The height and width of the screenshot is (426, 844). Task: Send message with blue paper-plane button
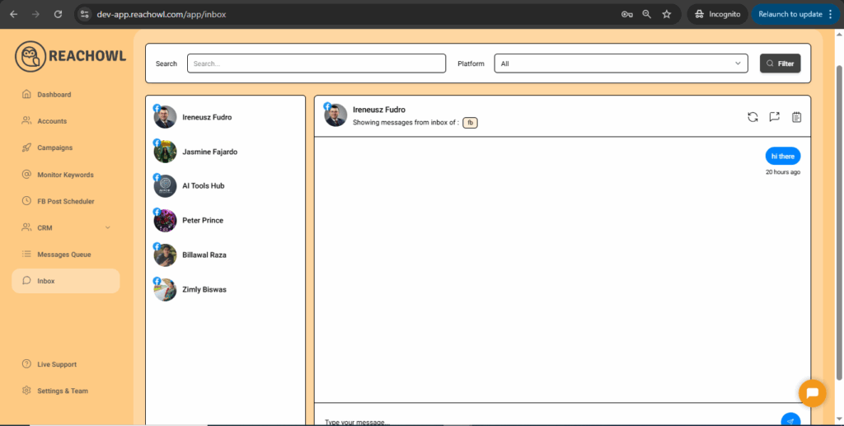click(x=790, y=420)
